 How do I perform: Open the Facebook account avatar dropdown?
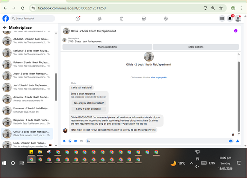[238, 19]
